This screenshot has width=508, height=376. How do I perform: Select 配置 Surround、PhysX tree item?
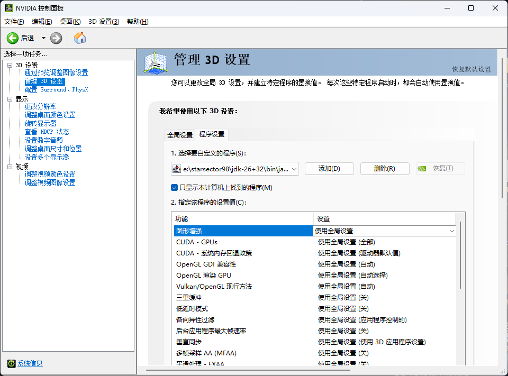click(57, 89)
